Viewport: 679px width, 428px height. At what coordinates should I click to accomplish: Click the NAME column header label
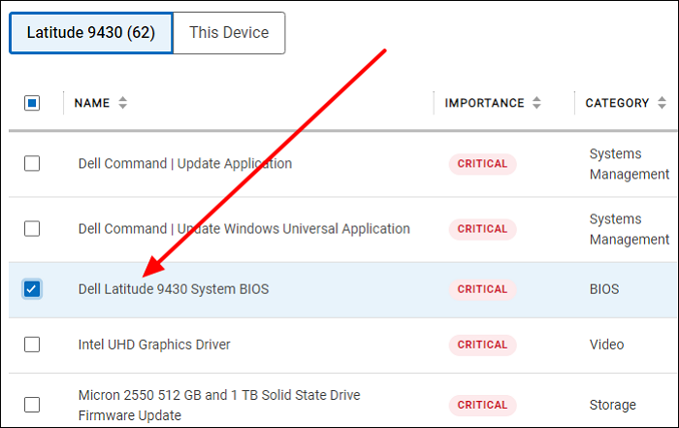coord(92,103)
